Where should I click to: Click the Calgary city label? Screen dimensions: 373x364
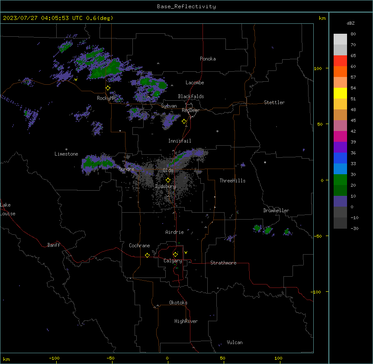[x=173, y=261]
